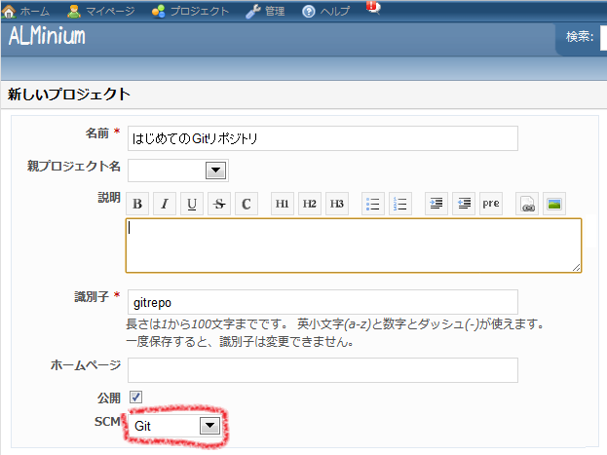This screenshot has width=607, height=455.
Task: Uncheck the 公開 public checkbox
Action: pyautogui.click(x=135, y=397)
